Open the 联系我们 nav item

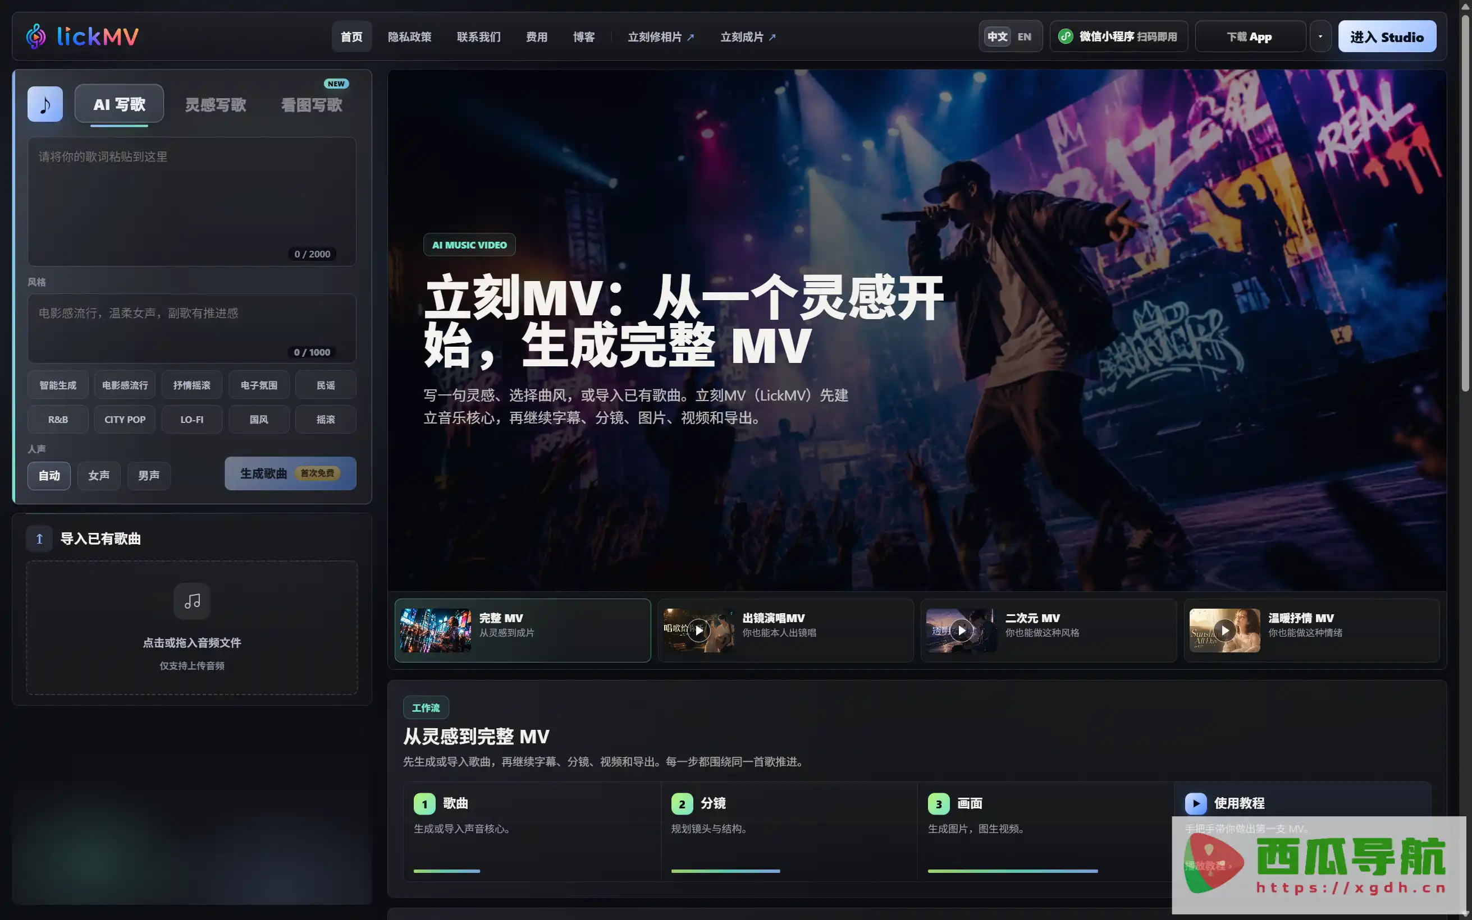click(x=479, y=36)
